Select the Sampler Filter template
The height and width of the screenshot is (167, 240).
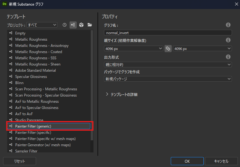[x=49, y=150]
